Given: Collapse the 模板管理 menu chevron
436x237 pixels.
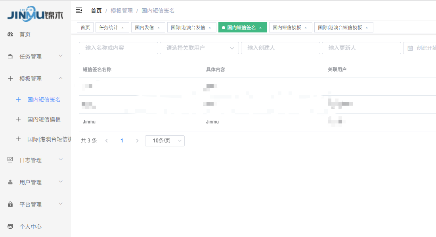Looking at the screenshot, I should tap(60, 78).
